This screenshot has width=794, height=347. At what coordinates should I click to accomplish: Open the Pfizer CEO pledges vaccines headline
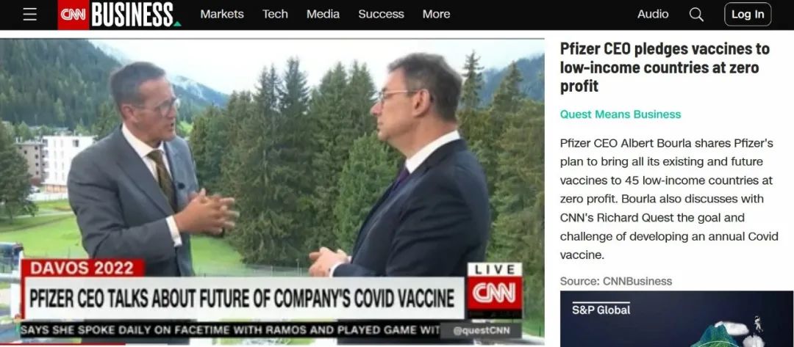coord(665,67)
